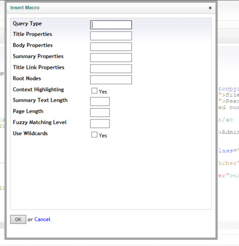This screenshot has height=246, width=239.
Task: Click the Title Link Properties field
Action: point(111,69)
